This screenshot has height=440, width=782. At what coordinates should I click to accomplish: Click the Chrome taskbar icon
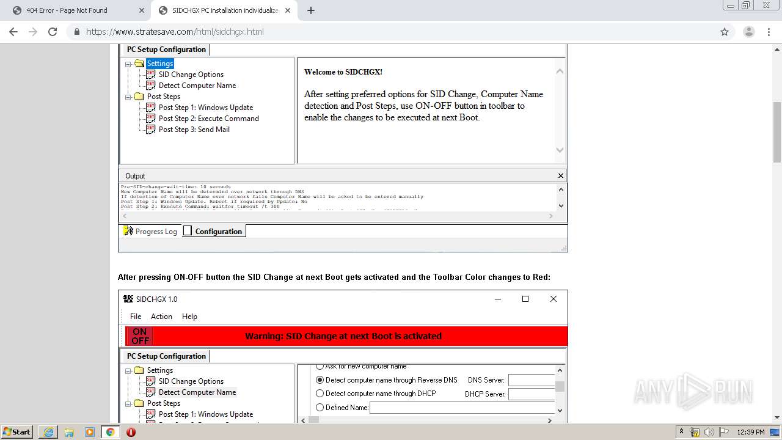pyautogui.click(x=110, y=432)
